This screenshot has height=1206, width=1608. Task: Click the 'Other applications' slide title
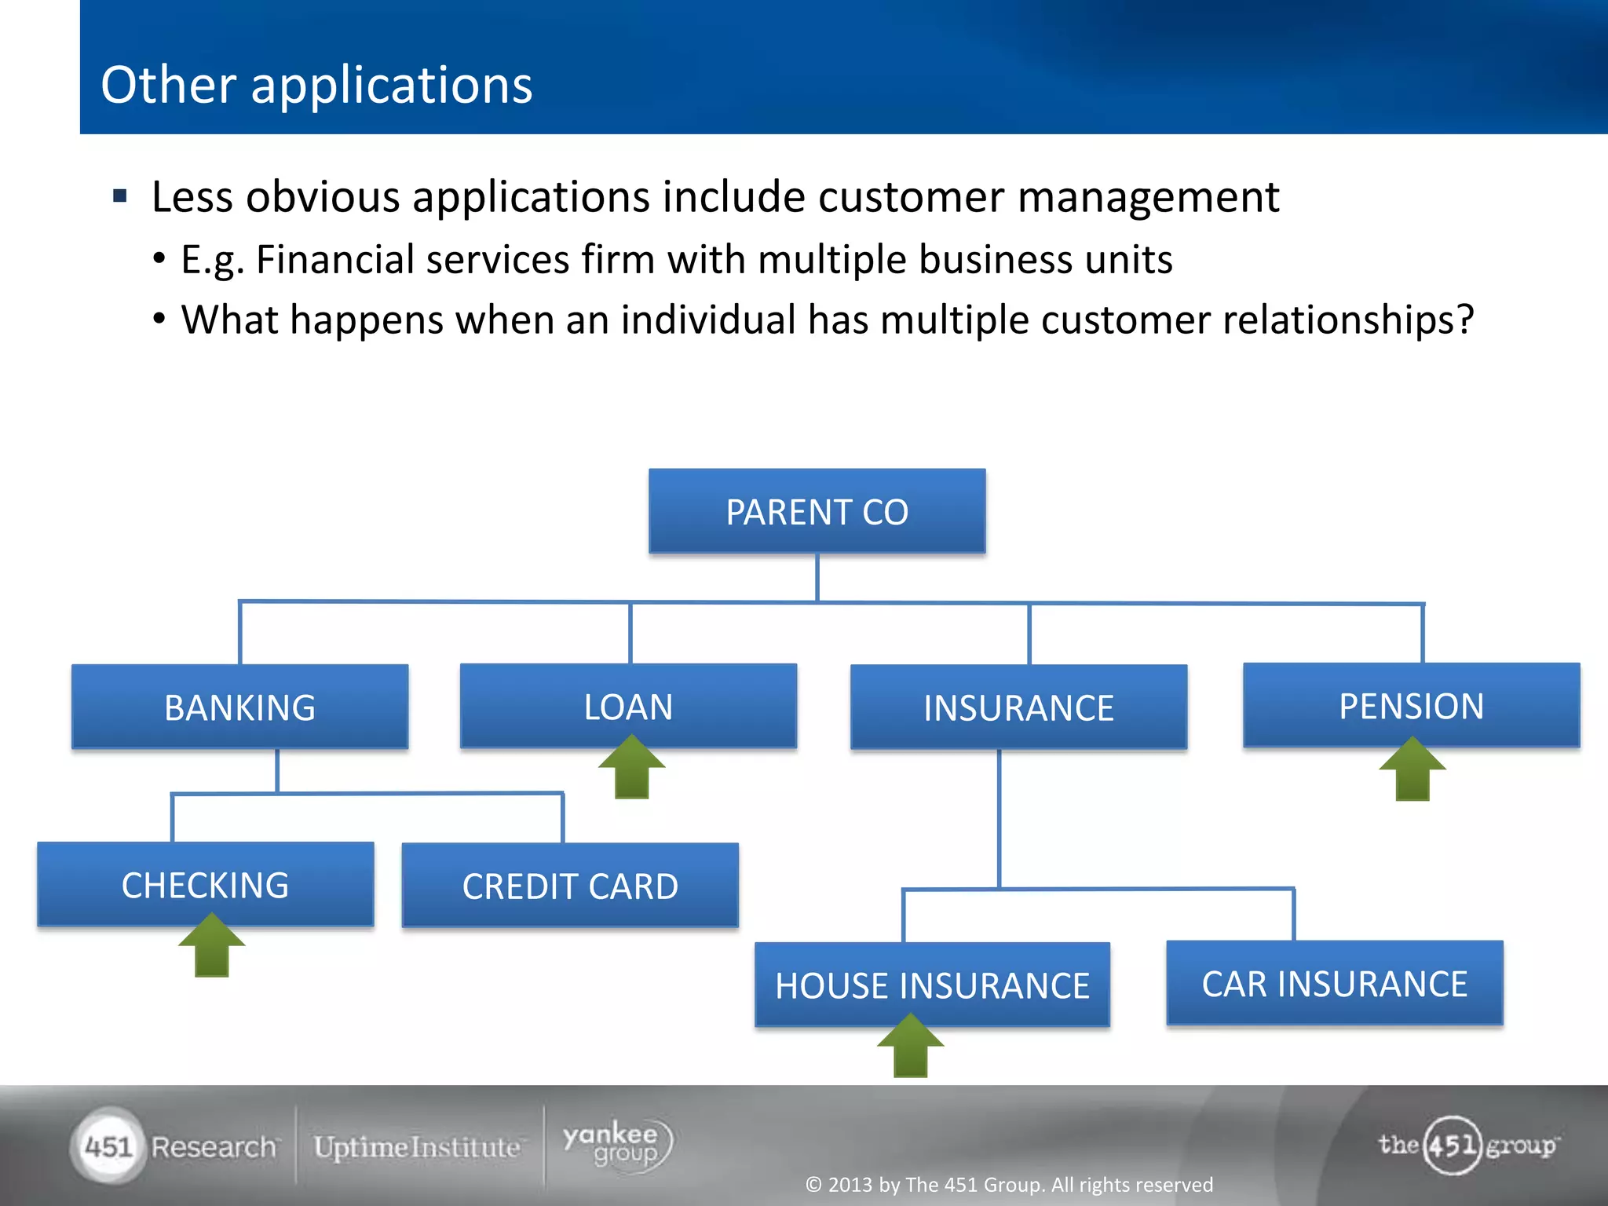click(316, 85)
